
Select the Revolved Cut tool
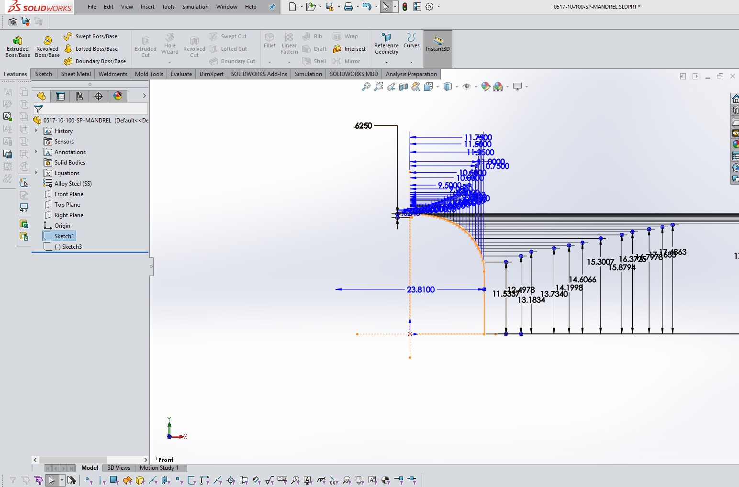tap(194, 46)
